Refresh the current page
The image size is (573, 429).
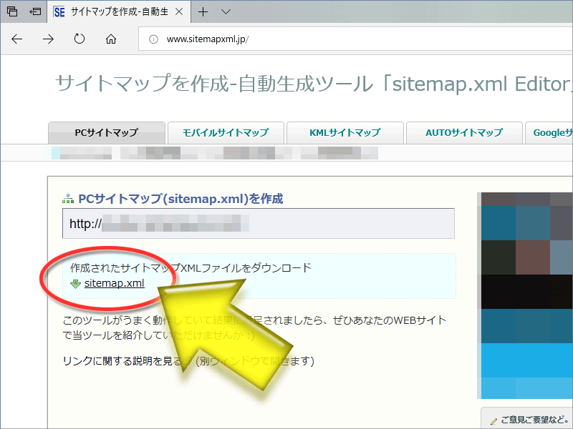click(80, 39)
